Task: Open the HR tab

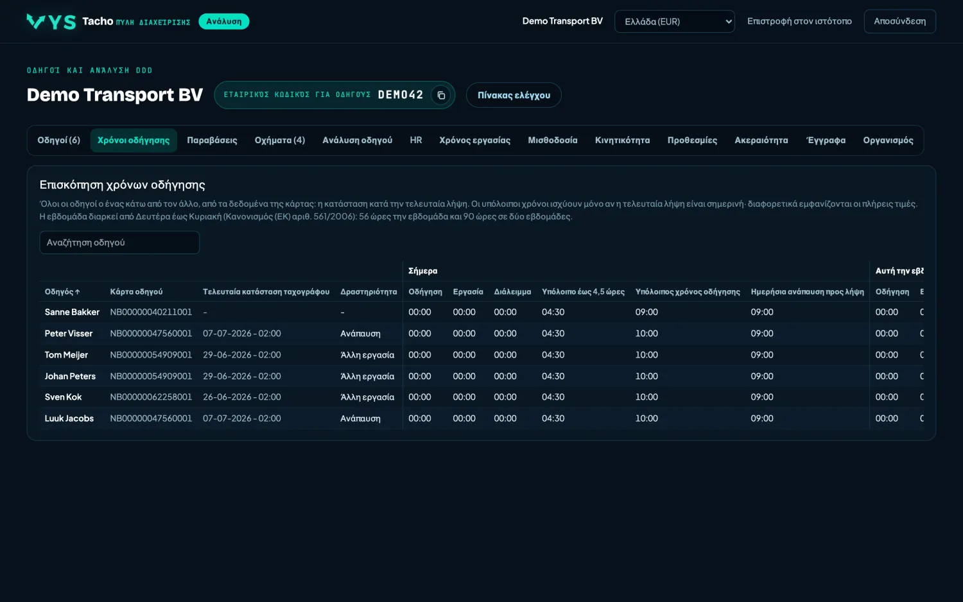Action: 416,141
